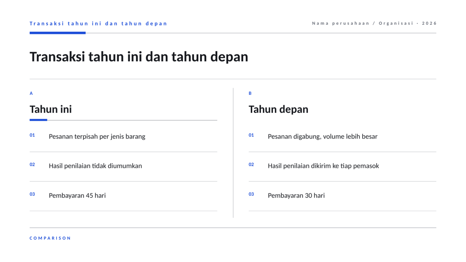Click number '01' beside 'Pesanan digabung, volume lebih besar'
This screenshot has height=262, width=466.
pos(251,135)
